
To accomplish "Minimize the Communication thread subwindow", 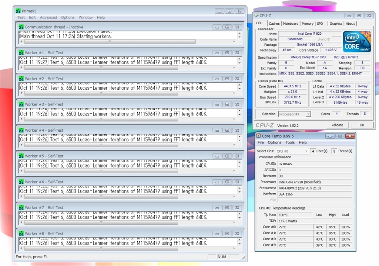I will (x=217, y=27).
